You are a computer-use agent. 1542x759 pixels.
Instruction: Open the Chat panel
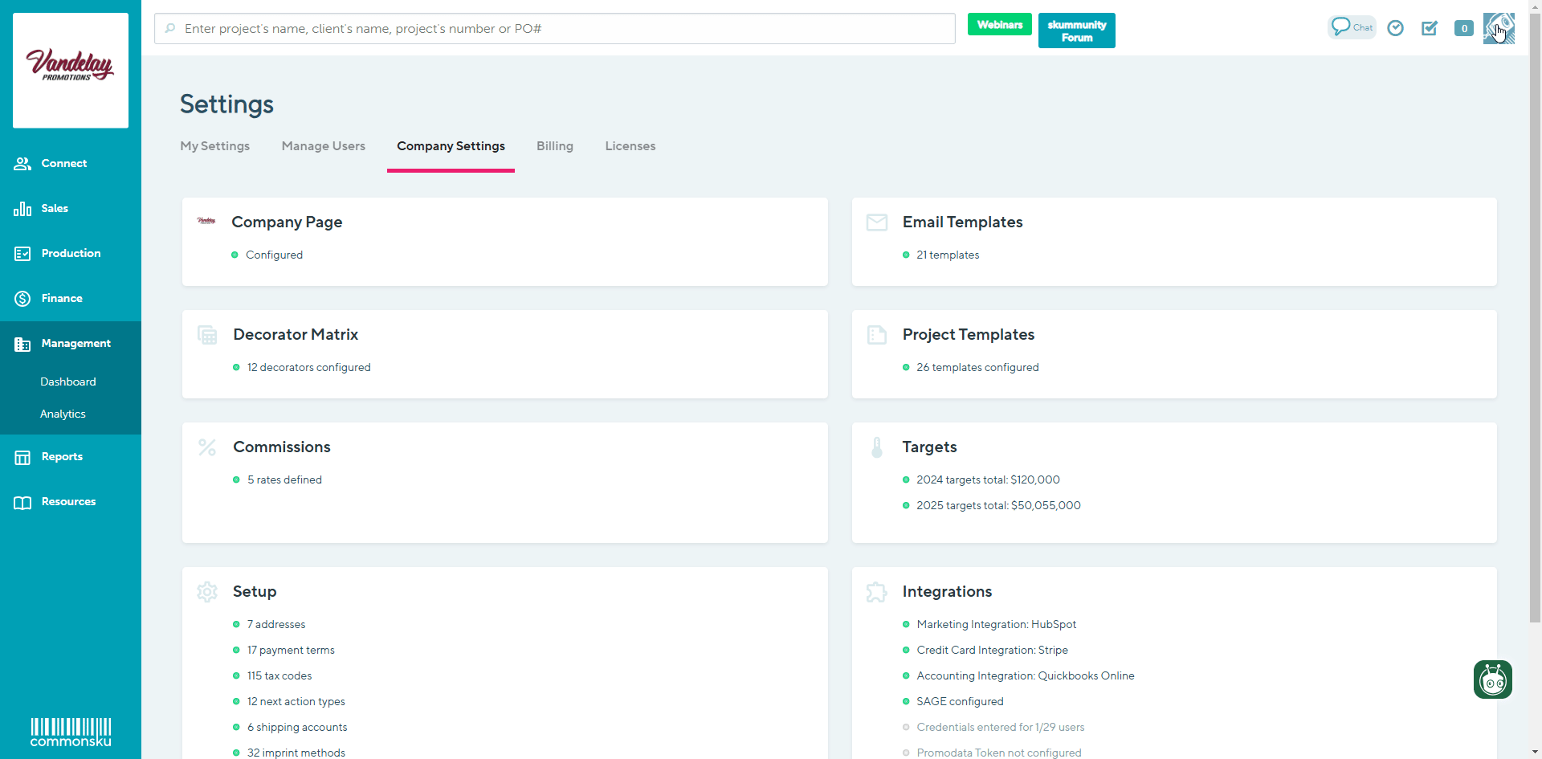point(1351,27)
